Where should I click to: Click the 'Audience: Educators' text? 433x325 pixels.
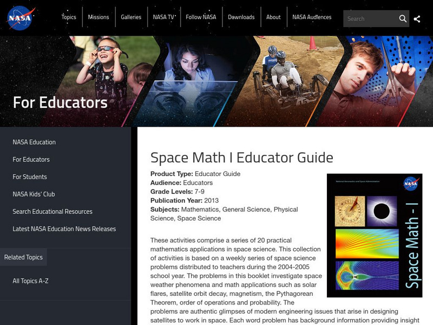[x=181, y=183]
